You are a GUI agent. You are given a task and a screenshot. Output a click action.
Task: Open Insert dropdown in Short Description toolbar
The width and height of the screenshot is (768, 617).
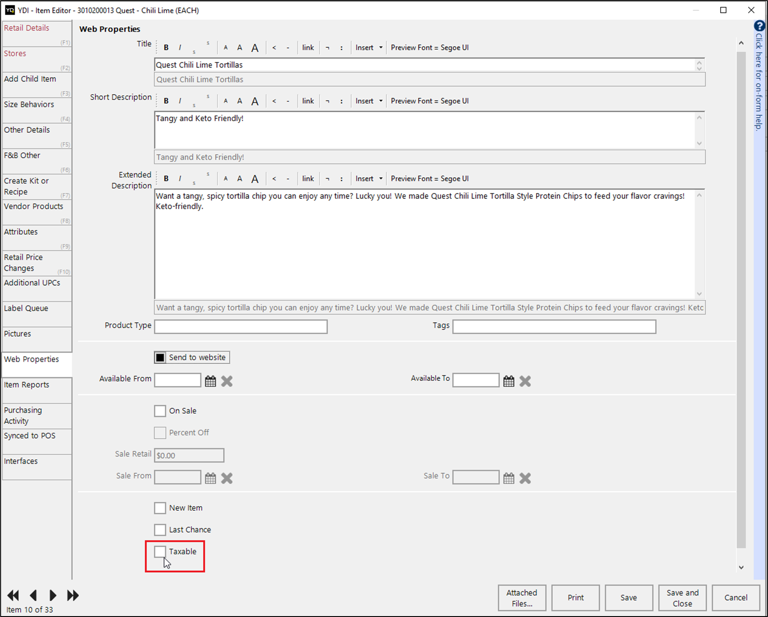[369, 101]
